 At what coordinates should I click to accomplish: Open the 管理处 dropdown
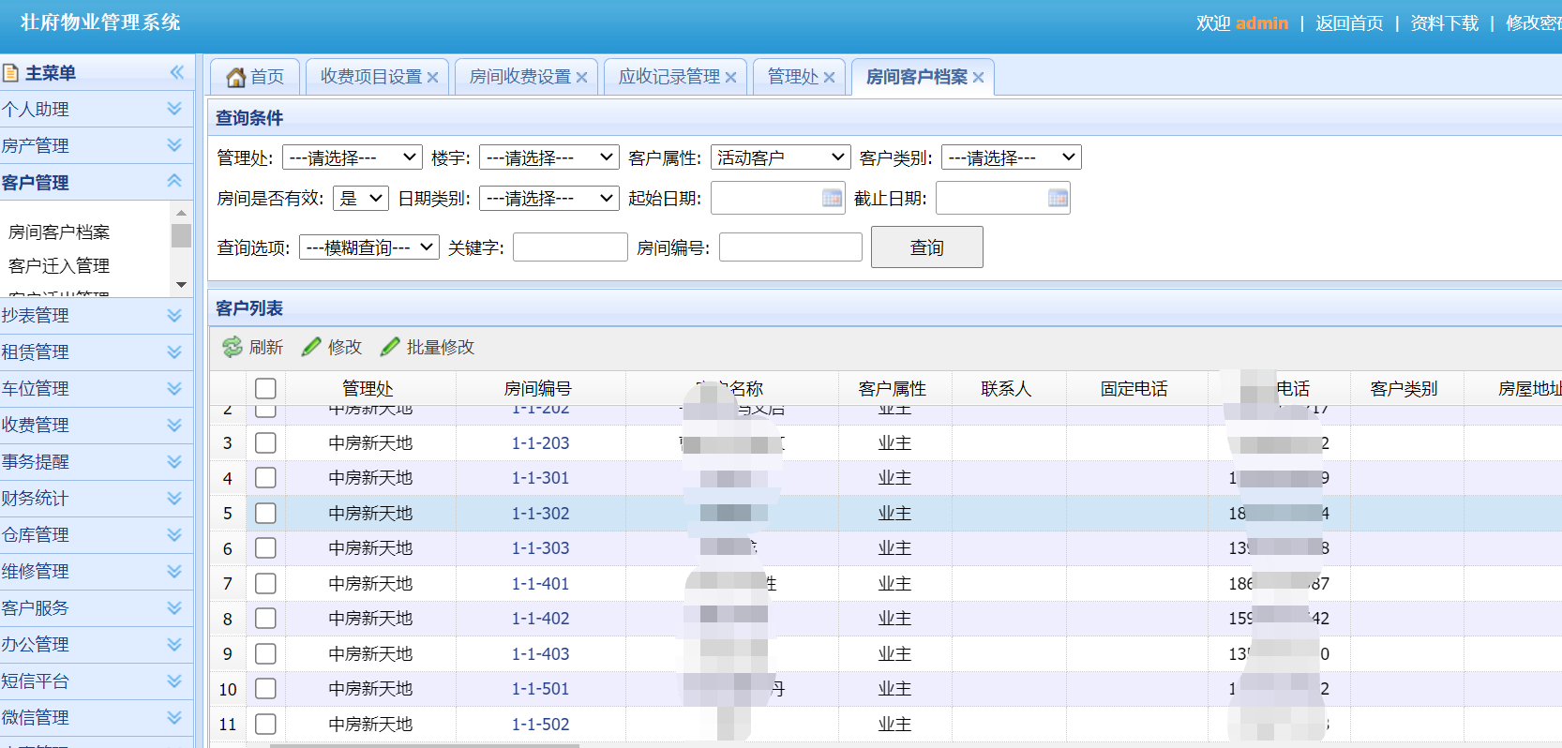point(352,157)
